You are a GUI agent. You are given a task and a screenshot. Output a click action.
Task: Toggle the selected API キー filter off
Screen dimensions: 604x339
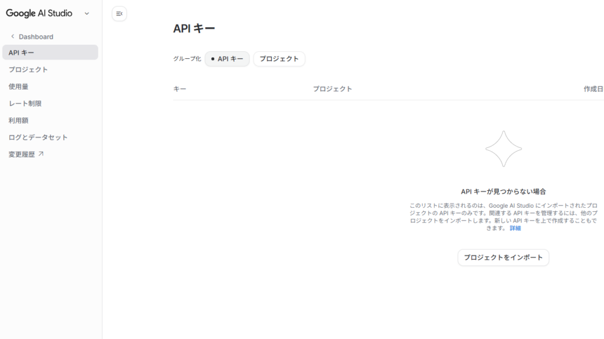click(226, 59)
